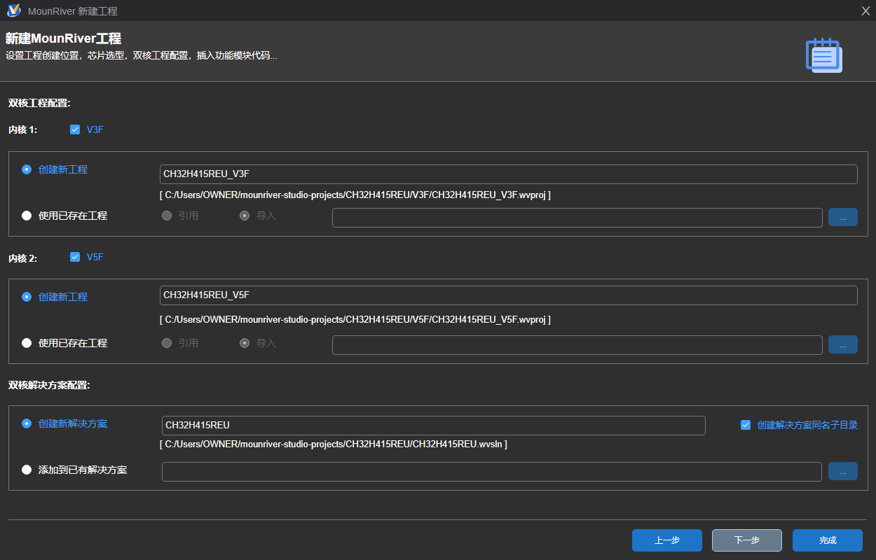This screenshot has width=876, height=560.
Task: Click existing project path field for core 2
Action: coord(577,345)
